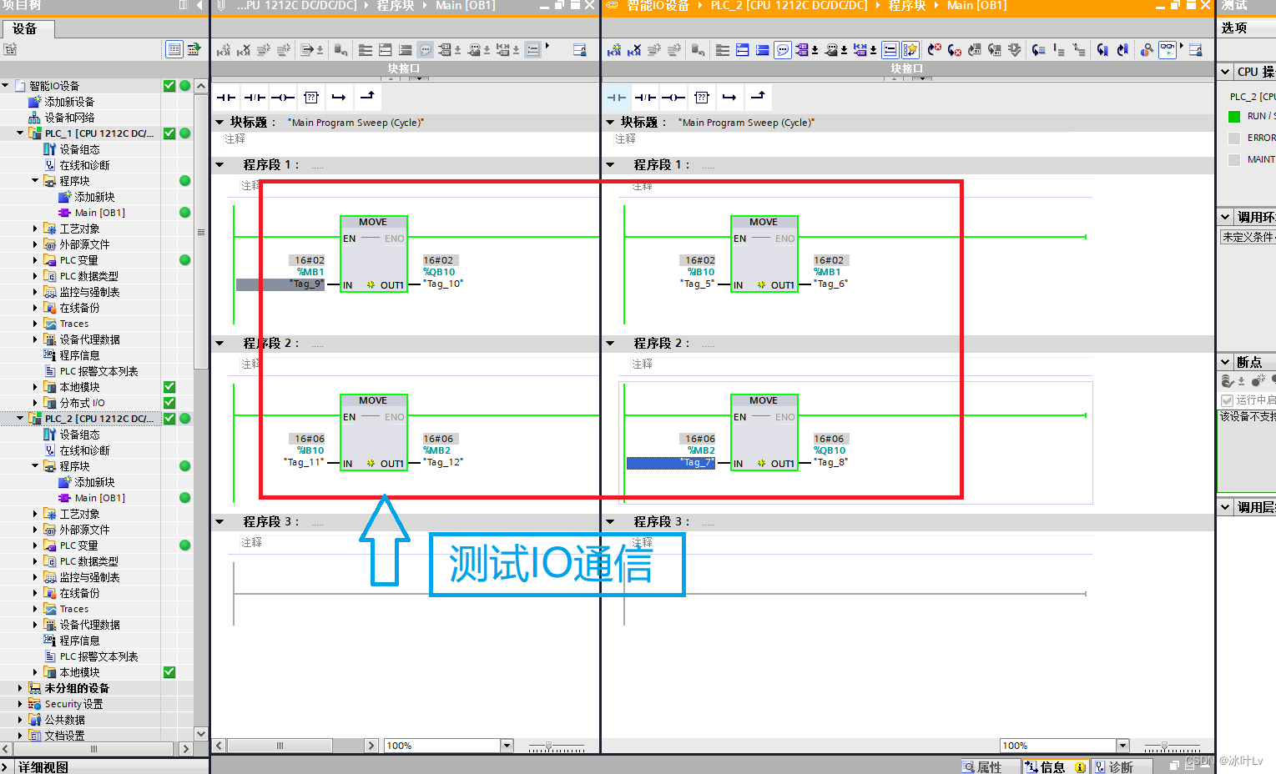Viewport: 1276px width, 774px height.
Task: Expand PLC 变量 under PLC_2
Action: click(x=35, y=545)
